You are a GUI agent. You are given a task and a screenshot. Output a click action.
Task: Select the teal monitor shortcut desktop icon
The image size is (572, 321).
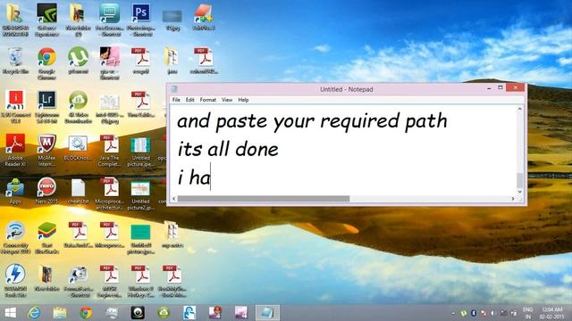109,20
